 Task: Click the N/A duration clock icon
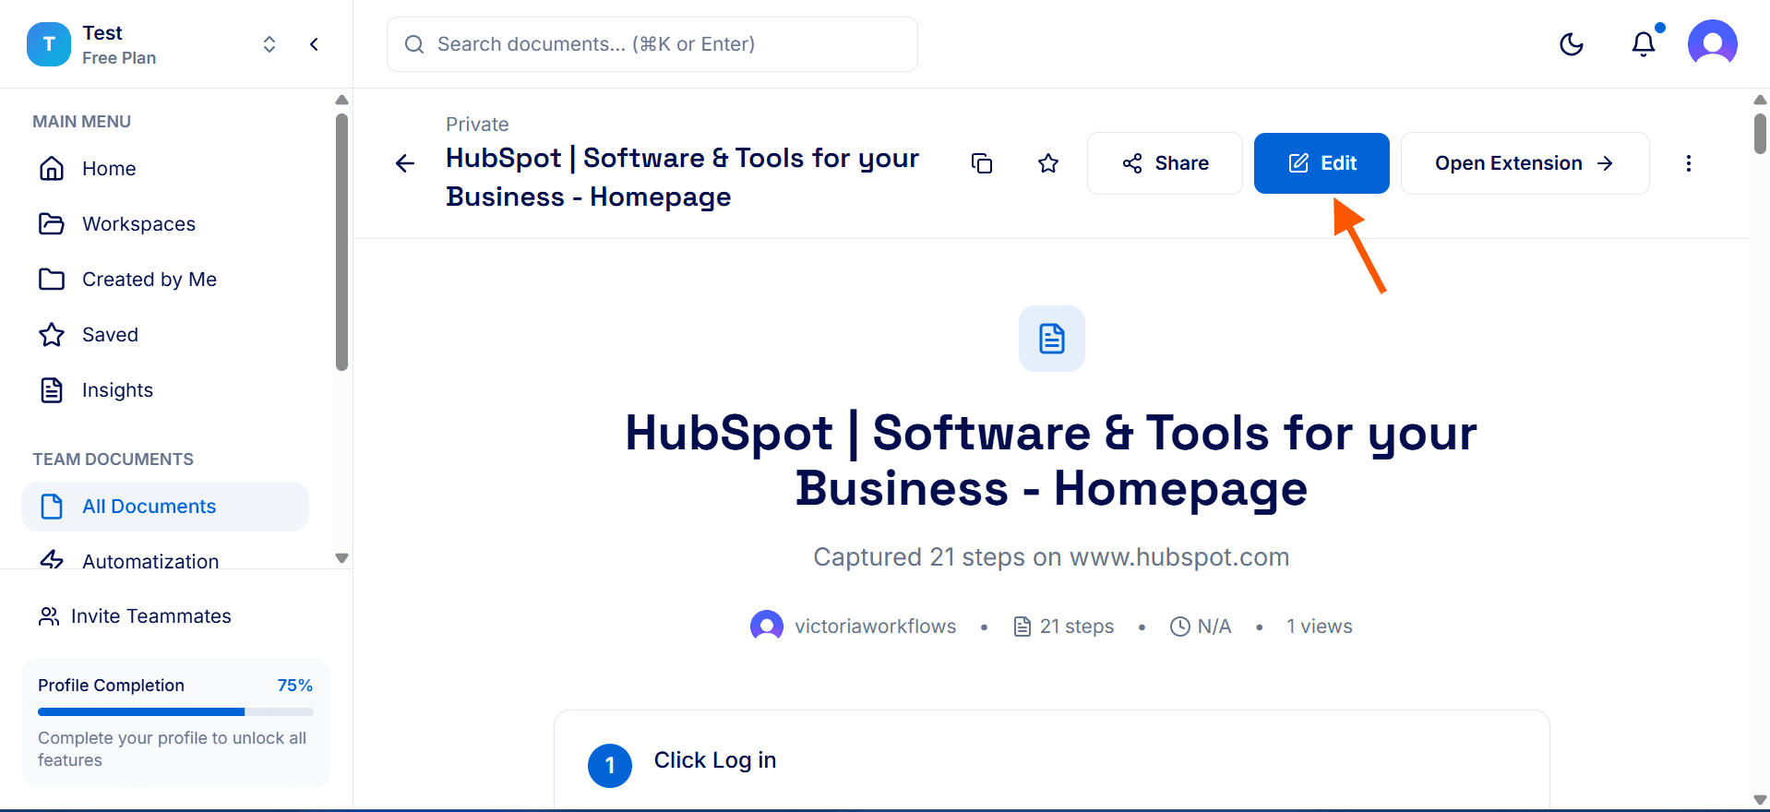point(1180,627)
